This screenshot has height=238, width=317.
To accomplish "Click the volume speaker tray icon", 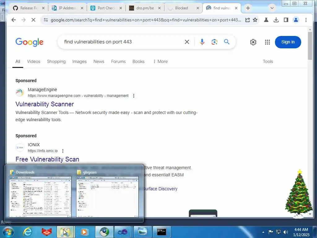I will [x=286, y=232].
